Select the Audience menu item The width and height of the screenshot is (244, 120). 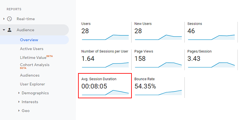coord(34,30)
